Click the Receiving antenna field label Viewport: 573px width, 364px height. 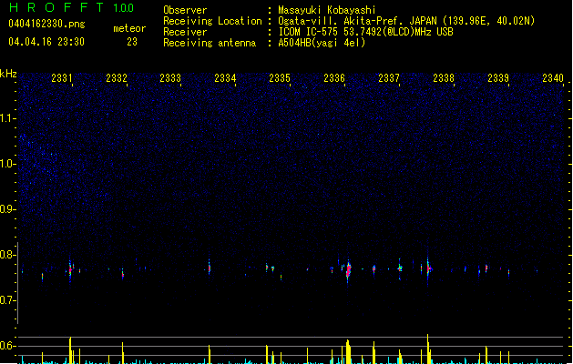pos(210,43)
